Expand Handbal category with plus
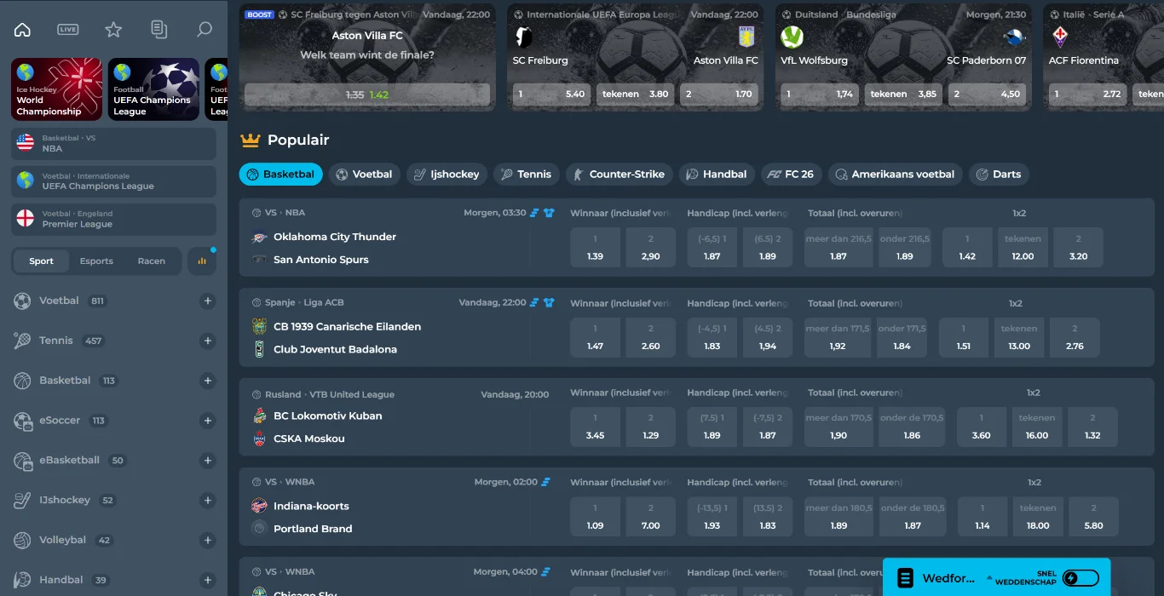 point(207,581)
